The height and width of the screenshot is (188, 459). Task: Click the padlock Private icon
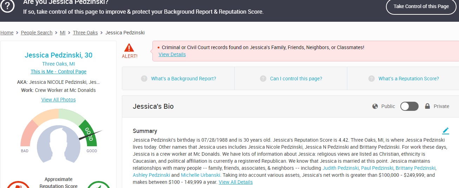pyautogui.click(x=427, y=106)
